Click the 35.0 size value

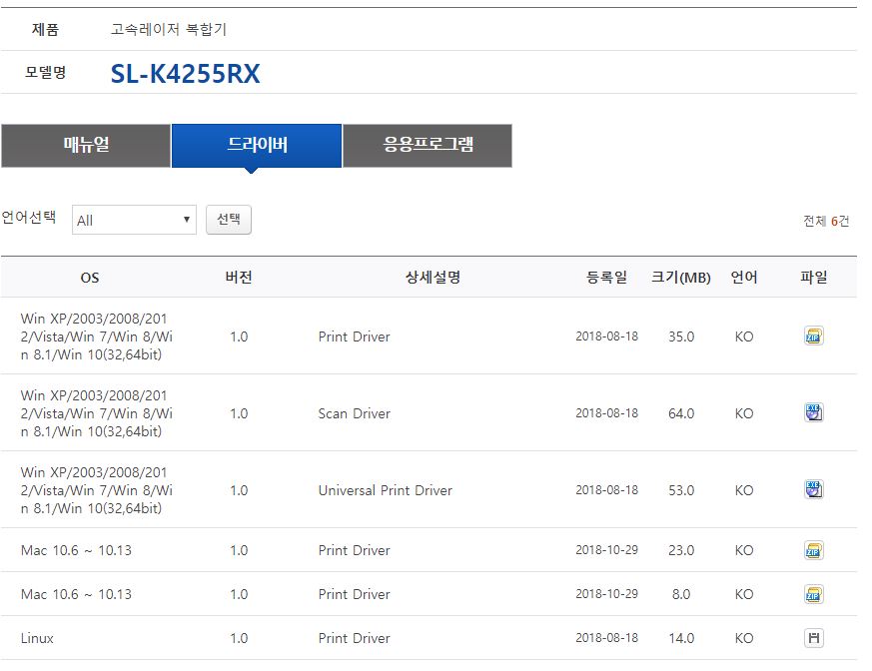pyautogui.click(x=681, y=336)
